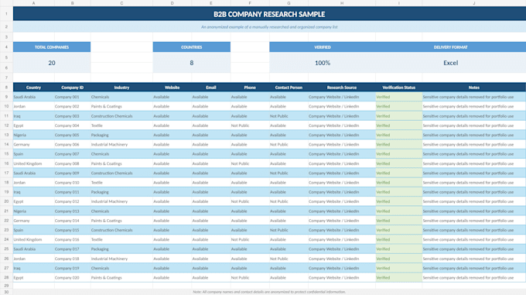Select column A header

click(33, 3)
